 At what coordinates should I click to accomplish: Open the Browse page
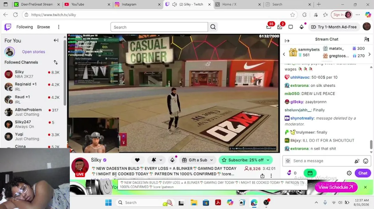[43, 27]
